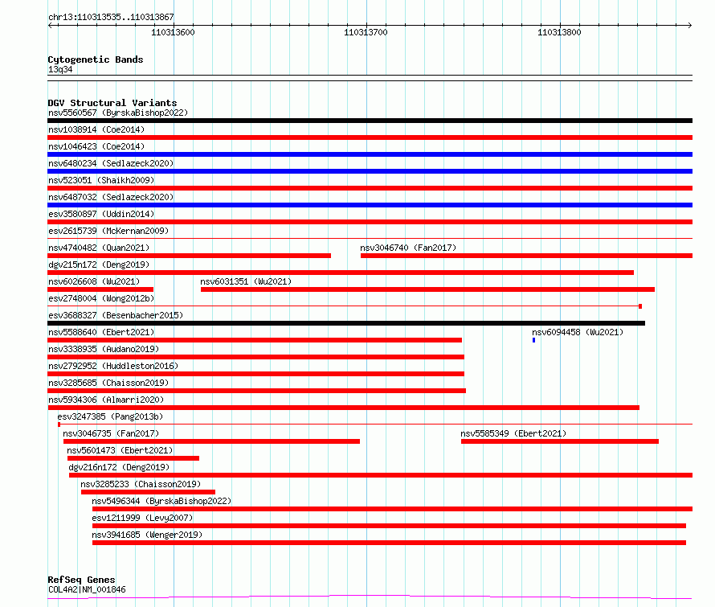Click the esv3580897 (Uddin2014) label
Screen dimensions: 715x607
101,214
